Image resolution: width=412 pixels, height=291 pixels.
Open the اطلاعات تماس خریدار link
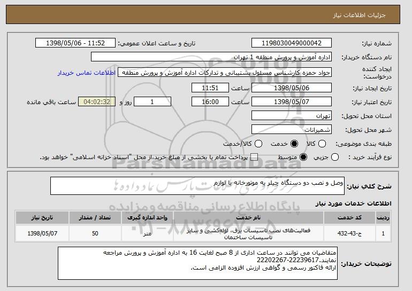tap(87, 73)
